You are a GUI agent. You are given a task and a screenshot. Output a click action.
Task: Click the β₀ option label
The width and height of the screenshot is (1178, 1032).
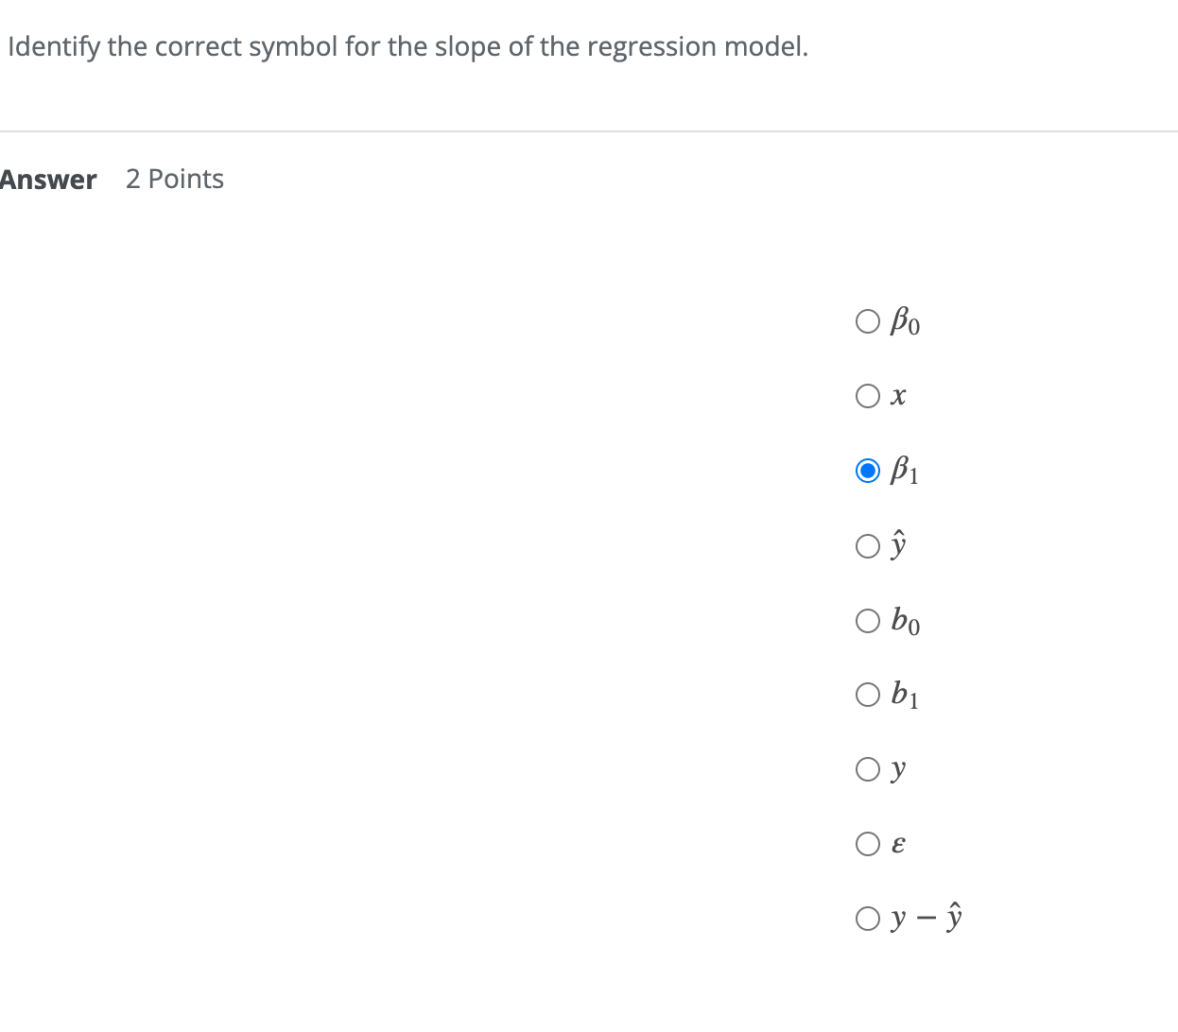point(905,321)
